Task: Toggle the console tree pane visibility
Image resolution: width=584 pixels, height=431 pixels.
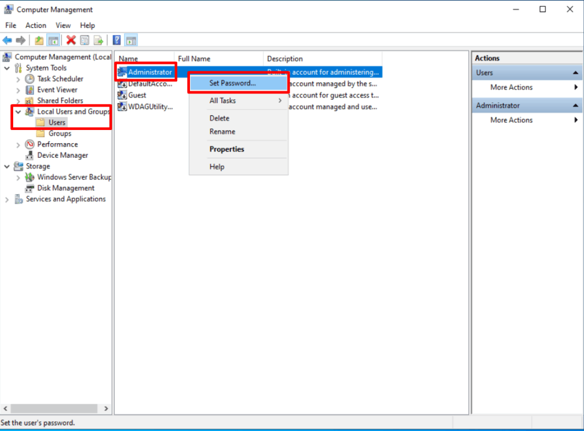Action: pos(52,40)
